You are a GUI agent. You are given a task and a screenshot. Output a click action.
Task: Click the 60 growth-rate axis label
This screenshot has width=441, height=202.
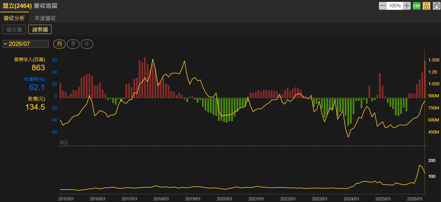click(x=54, y=60)
